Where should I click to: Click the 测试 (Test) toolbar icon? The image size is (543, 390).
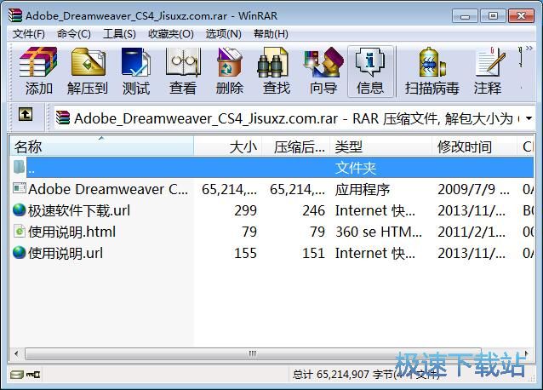[x=136, y=62]
